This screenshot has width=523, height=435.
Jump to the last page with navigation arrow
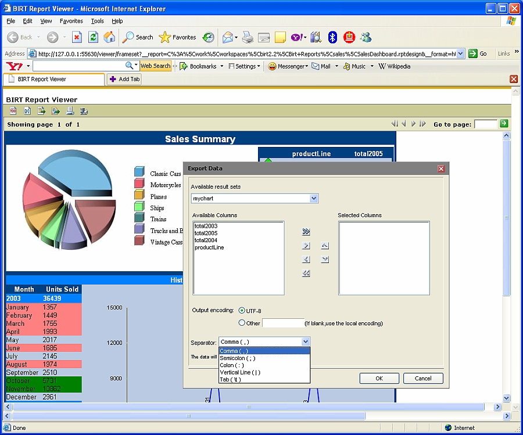pyautogui.click(x=423, y=123)
